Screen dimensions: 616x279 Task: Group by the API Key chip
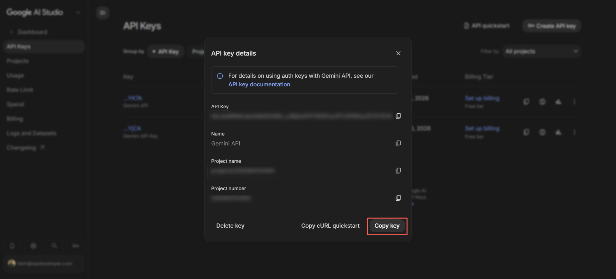click(x=166, y=51)
